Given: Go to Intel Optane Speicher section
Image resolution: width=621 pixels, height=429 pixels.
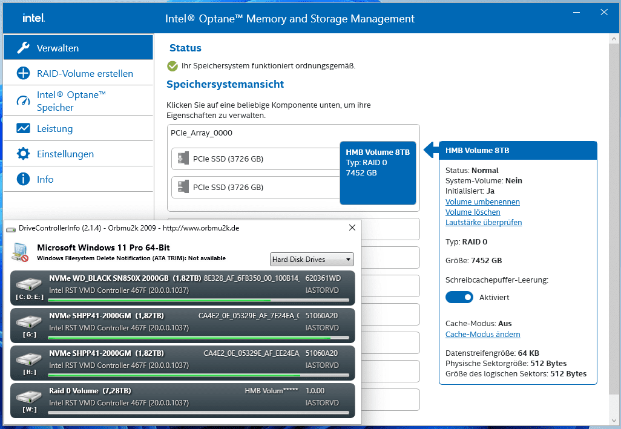Looking at the screenshot, I should coord(78,101).
